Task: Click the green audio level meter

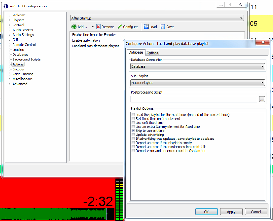Action: (119, 200)
